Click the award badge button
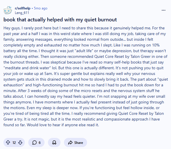The height and width of the screenshot is (149, 171). click(x=54, y=142)
